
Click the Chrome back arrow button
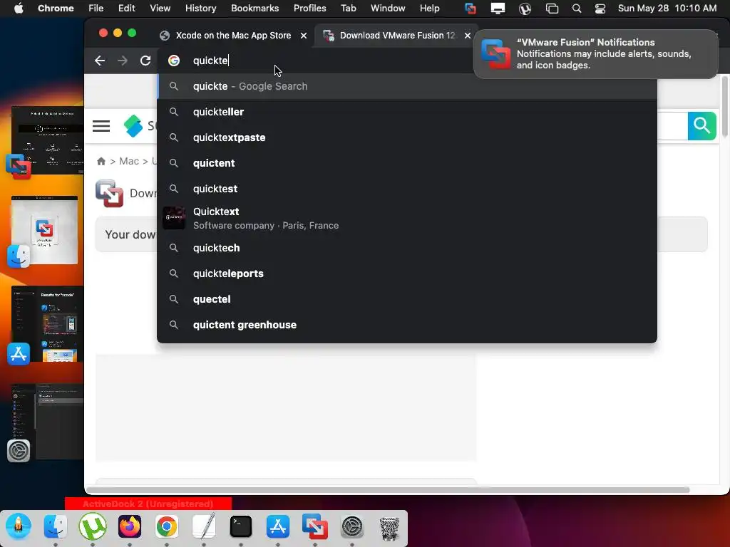point(100,61)
